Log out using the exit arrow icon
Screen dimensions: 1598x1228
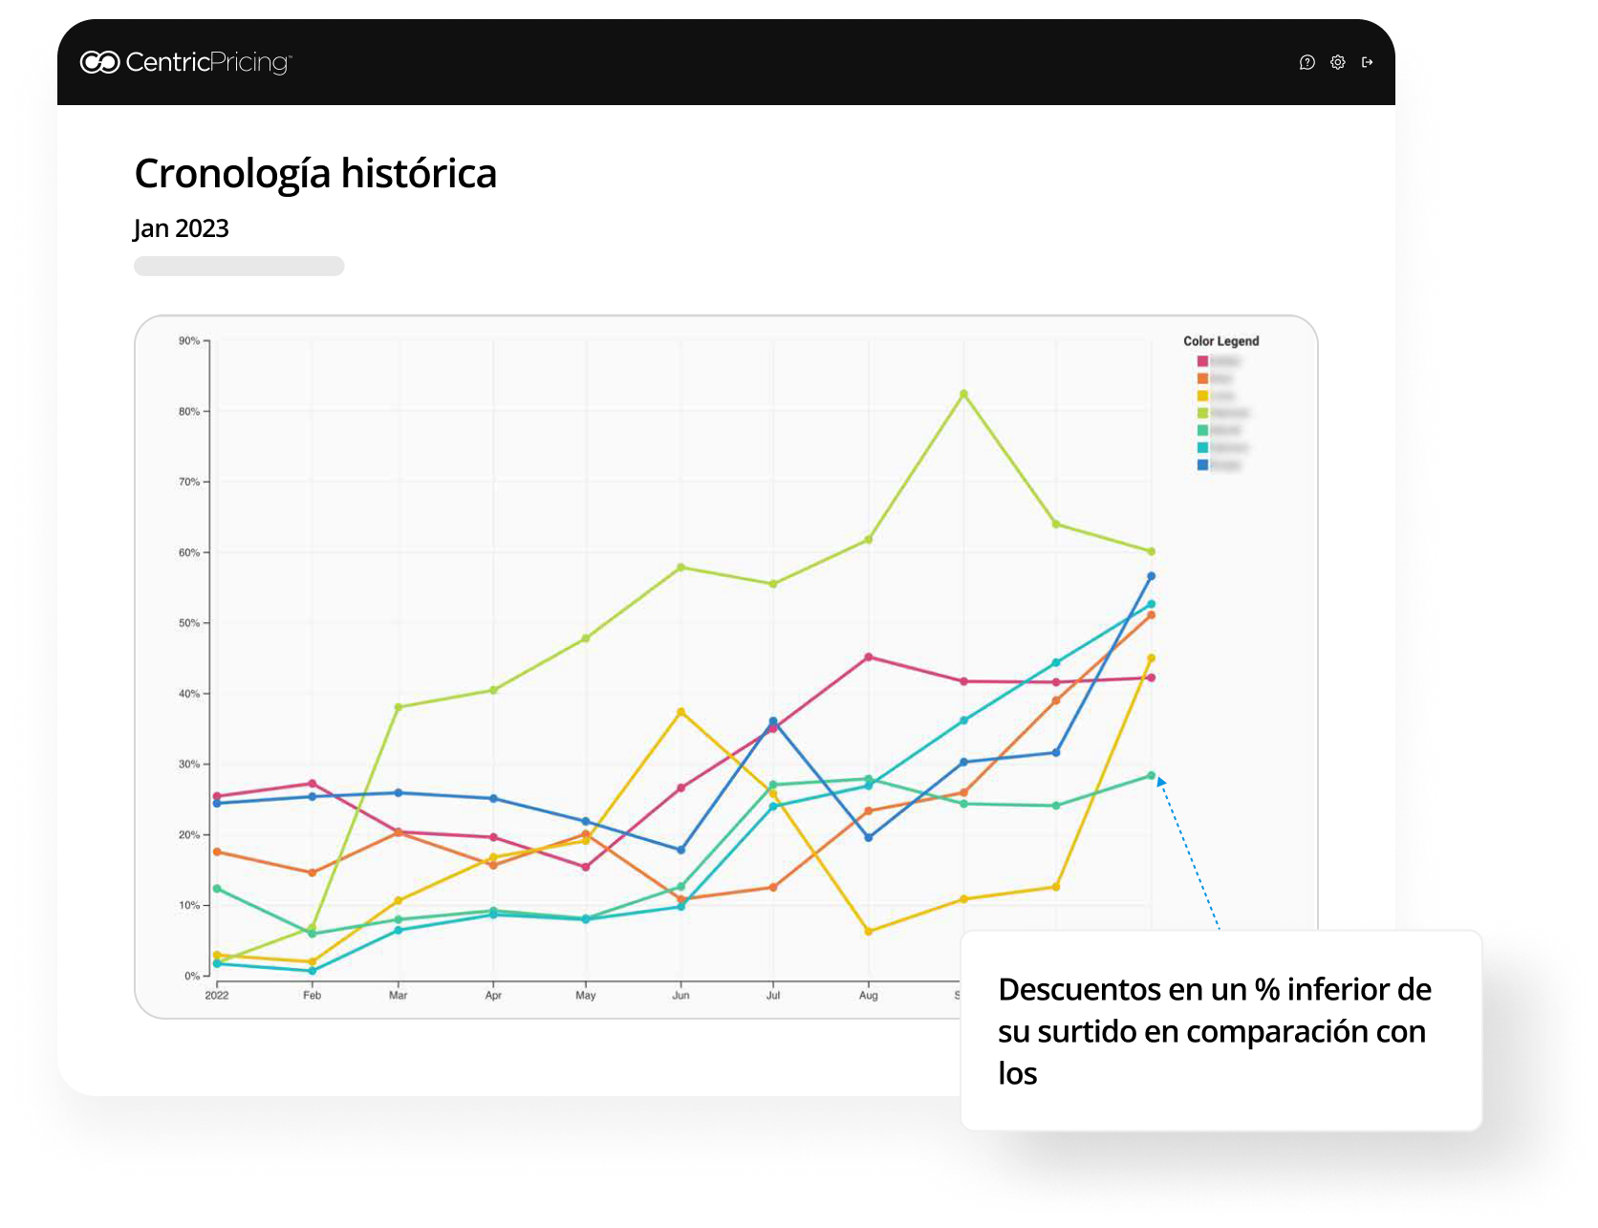pos(1368,62)
